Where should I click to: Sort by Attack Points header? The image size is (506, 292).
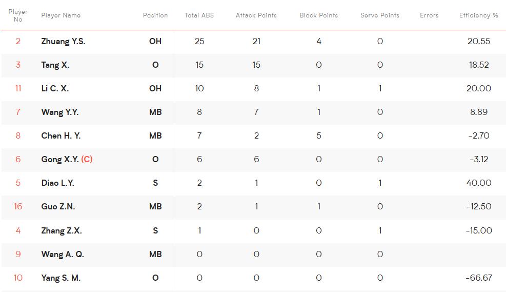pos(256,15)
